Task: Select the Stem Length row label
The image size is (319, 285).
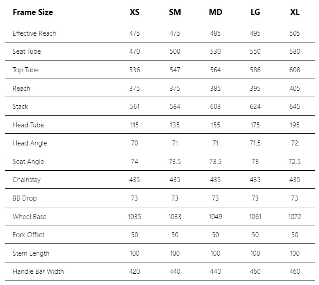Action: pos(31,253)
